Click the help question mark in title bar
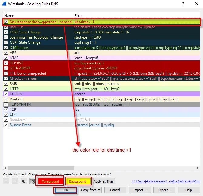 point(183,4)
